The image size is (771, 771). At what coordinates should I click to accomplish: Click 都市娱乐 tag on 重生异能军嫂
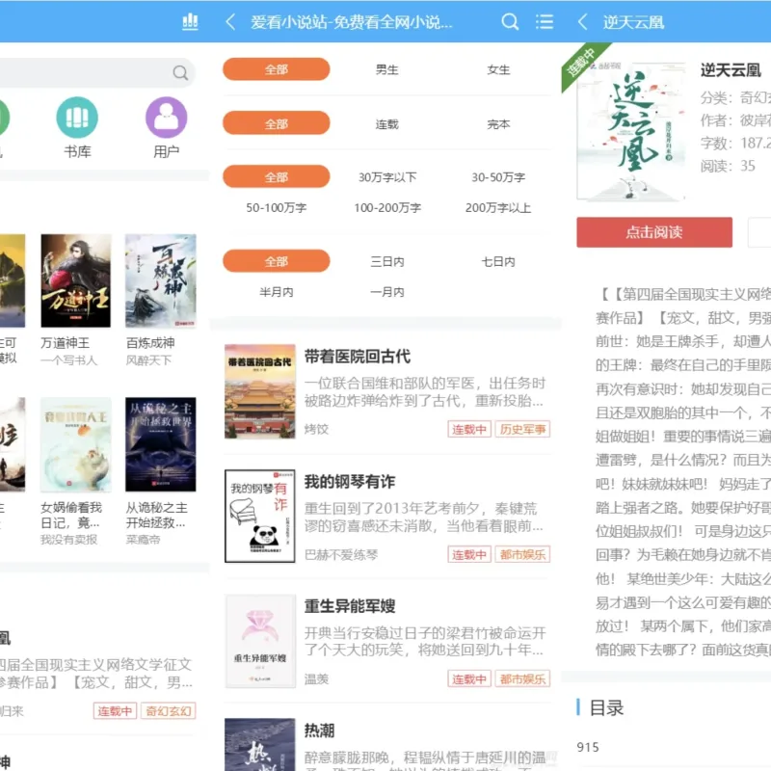coord(522,678)
